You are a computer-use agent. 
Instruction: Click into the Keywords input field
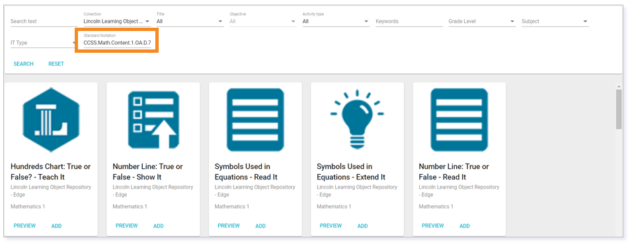tap(409, 21)
